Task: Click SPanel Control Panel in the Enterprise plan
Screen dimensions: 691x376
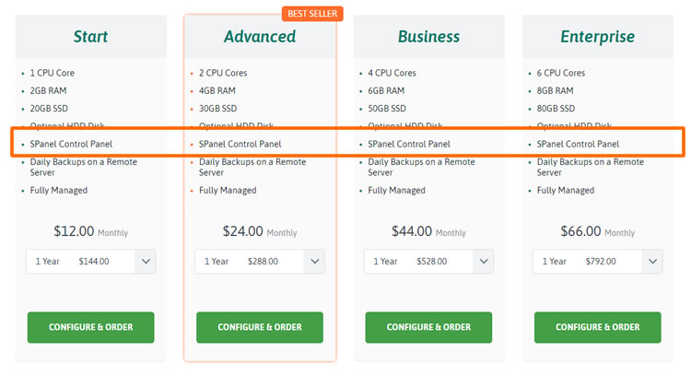Action: 578,144
